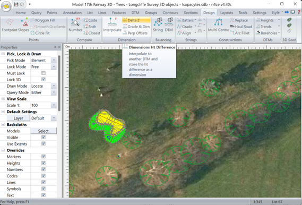Click the Haul Road tool
The width and height of the screenshot is (302, 205).
coord(241,27)
